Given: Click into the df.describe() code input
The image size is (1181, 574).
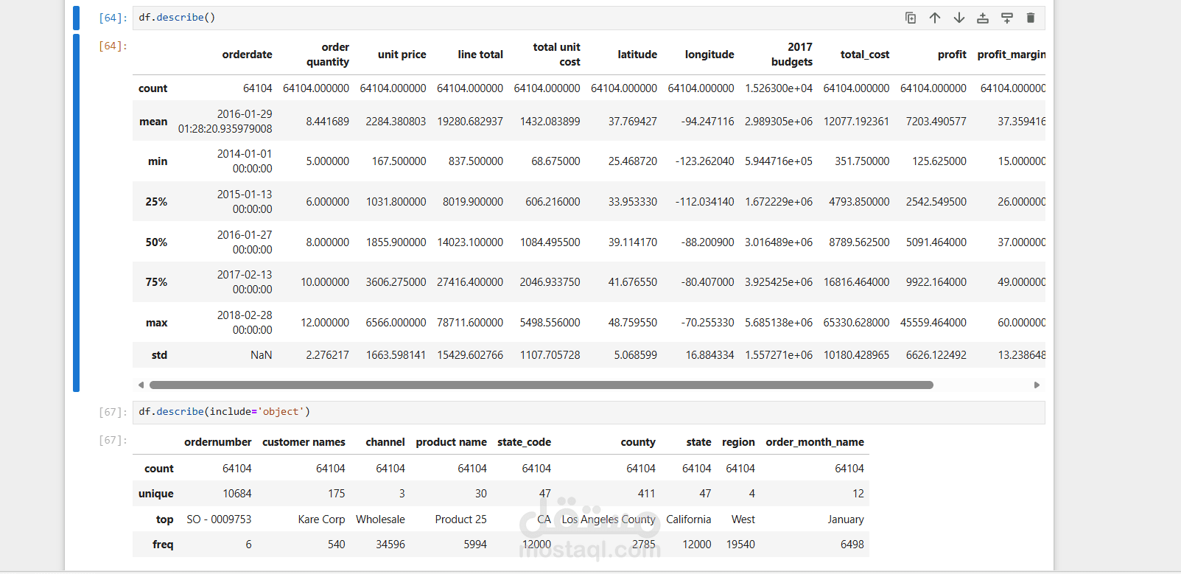Looking at the screenshot, I should click(589, 18).
